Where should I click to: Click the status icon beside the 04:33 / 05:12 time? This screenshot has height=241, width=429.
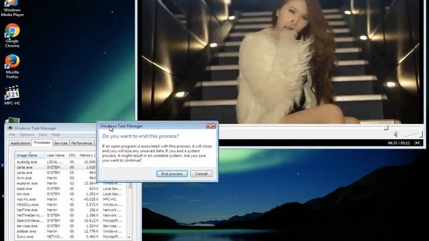(417, 143)
